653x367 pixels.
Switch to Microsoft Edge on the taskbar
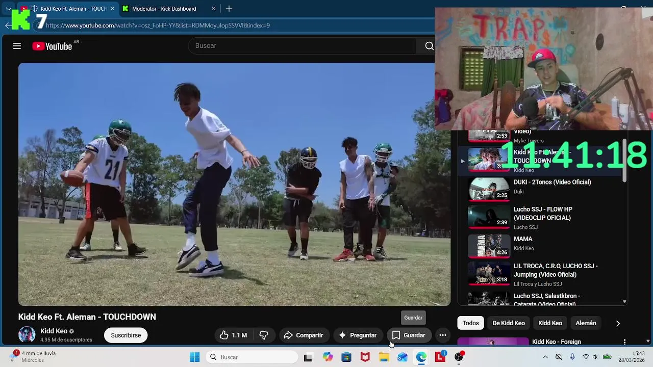coord(421,357)
